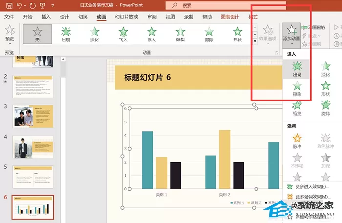
Task: Choose 缩放 zoom entrance effect in dropdown
Action: (x=297, y=108)
